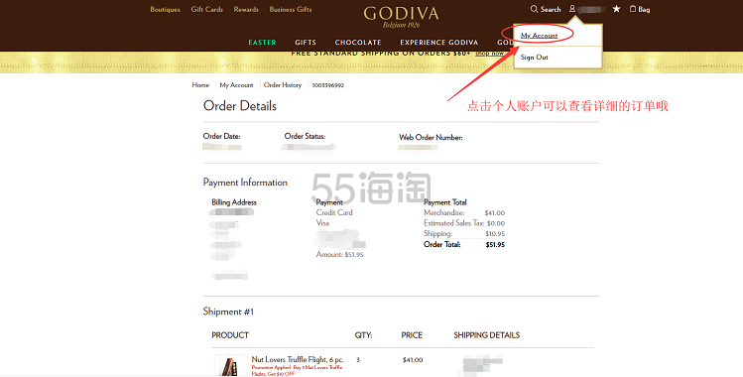
Task: Go to My Account breadcrumb
Action: click(x=236, y=85)
